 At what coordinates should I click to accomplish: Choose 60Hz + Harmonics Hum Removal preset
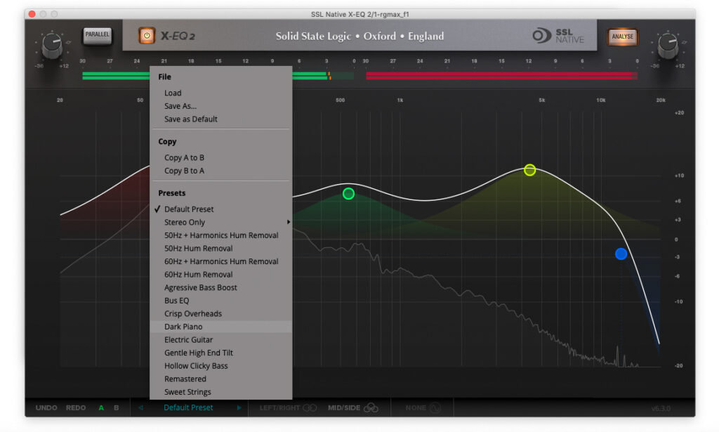point(220,261)
